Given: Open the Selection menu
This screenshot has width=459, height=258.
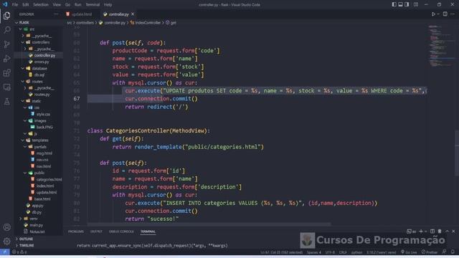Looking at the screenshot, I should tap(41, 5).
